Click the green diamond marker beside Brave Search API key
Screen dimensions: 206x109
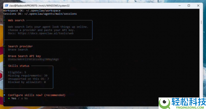(x=4, y=56)
